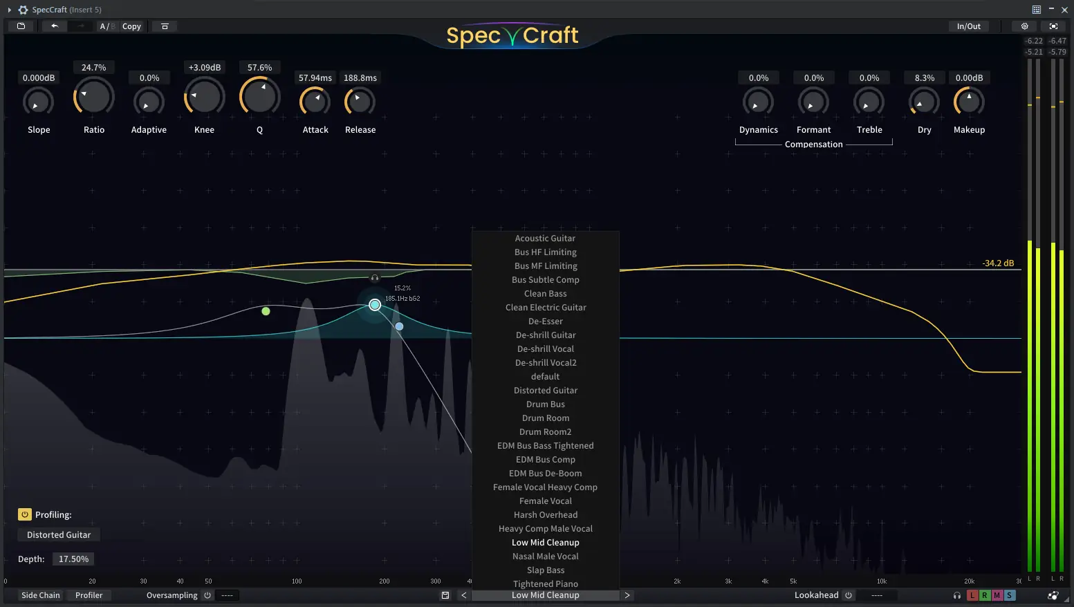The height and width of the screenshot is (607, 1074).
Task: Toggle Oversampling power button
Action: (x=207, y=595)
